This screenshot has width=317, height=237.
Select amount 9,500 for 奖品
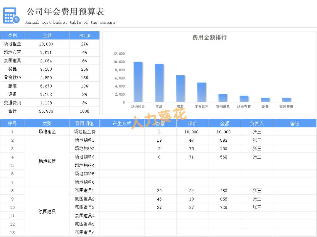(47, 69)
